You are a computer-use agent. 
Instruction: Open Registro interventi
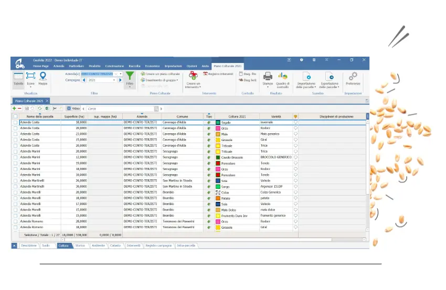click(218, 74)
